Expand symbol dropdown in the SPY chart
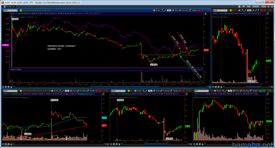 pyautogui.click(x=210, y=91)
